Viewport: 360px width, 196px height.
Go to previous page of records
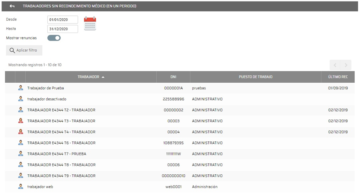click(x=335, y=65)
